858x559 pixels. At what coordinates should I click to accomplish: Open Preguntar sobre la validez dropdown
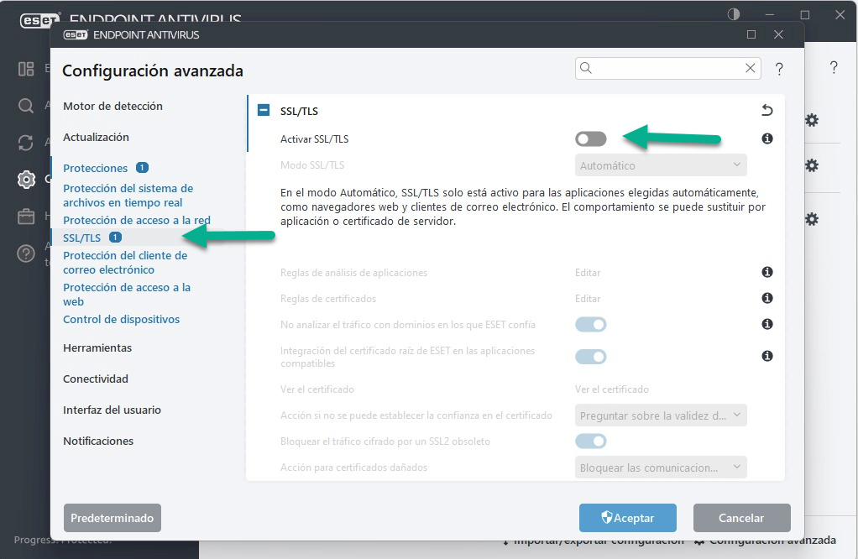click(661, 415)
